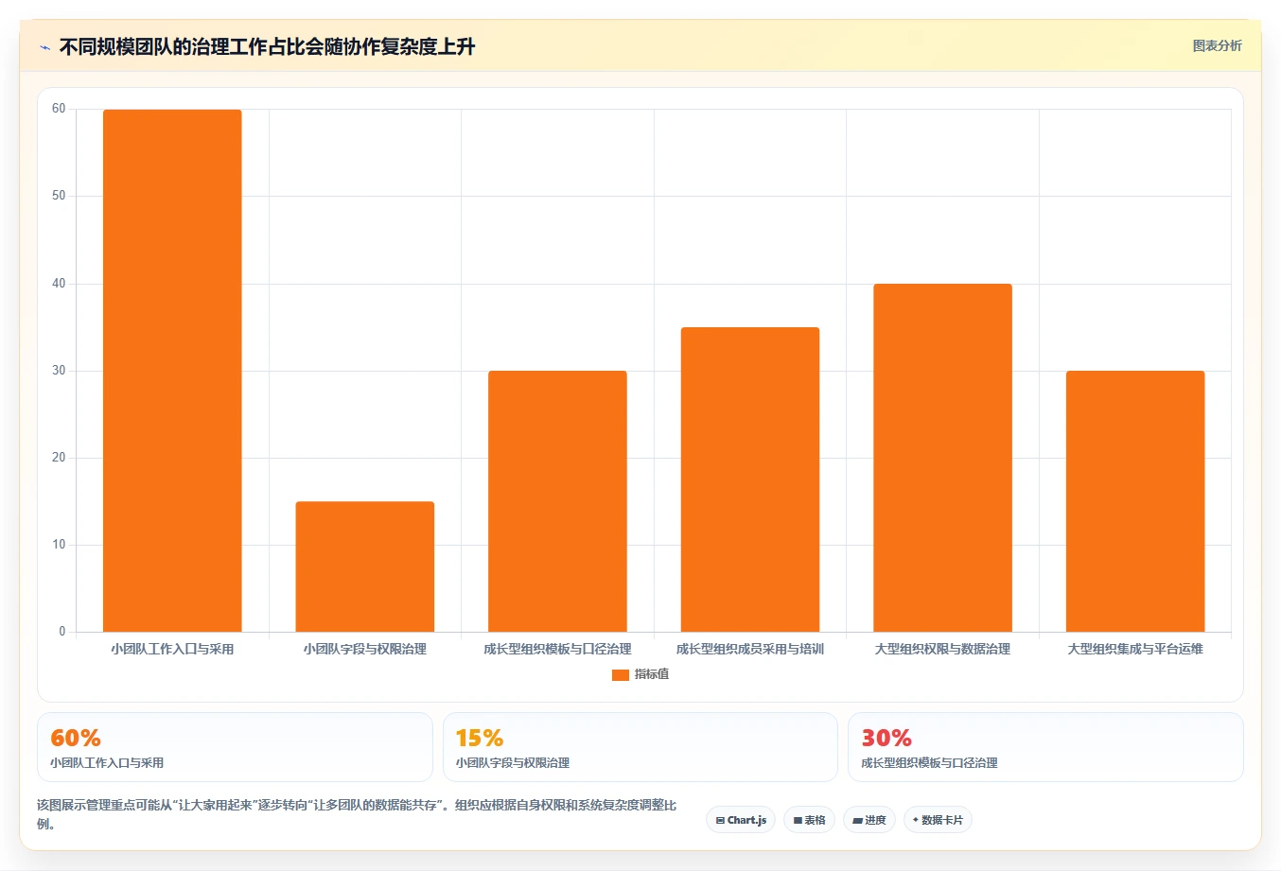Click axis label 成长型组织模板与口径治理

coord(557,649)
